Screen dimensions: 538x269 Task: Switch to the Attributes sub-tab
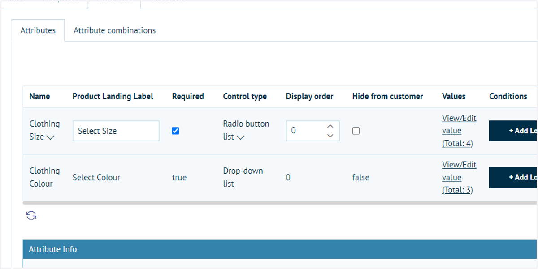[x=38, y=30]
